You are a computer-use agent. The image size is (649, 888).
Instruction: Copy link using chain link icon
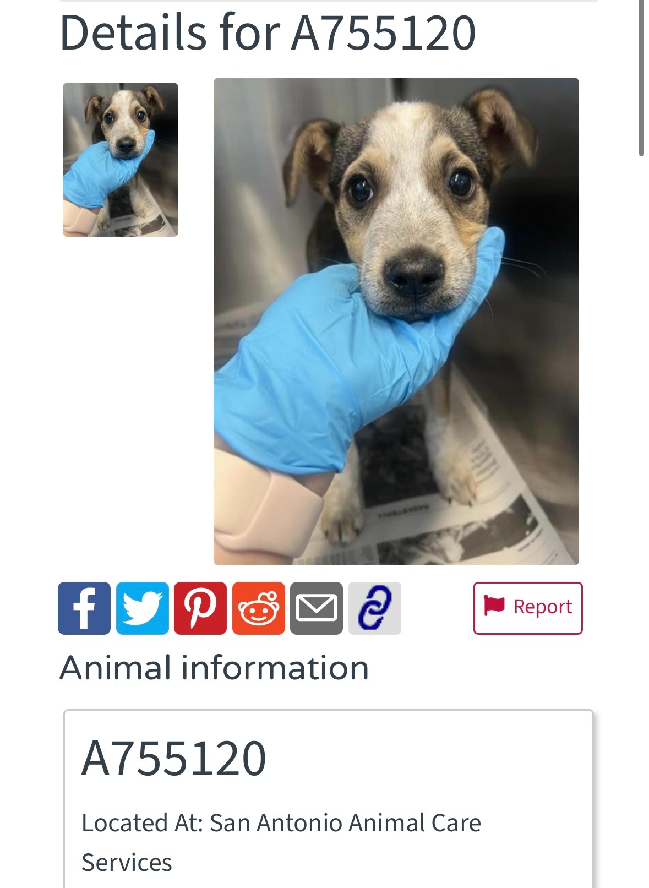[375, 608]
